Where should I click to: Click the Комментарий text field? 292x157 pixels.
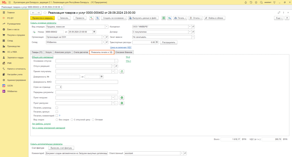(x=76, y=153)
